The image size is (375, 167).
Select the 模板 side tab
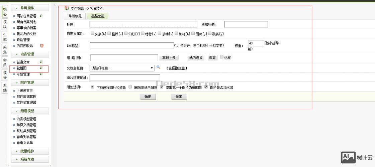pyautogui.click(x=5, y=75)
